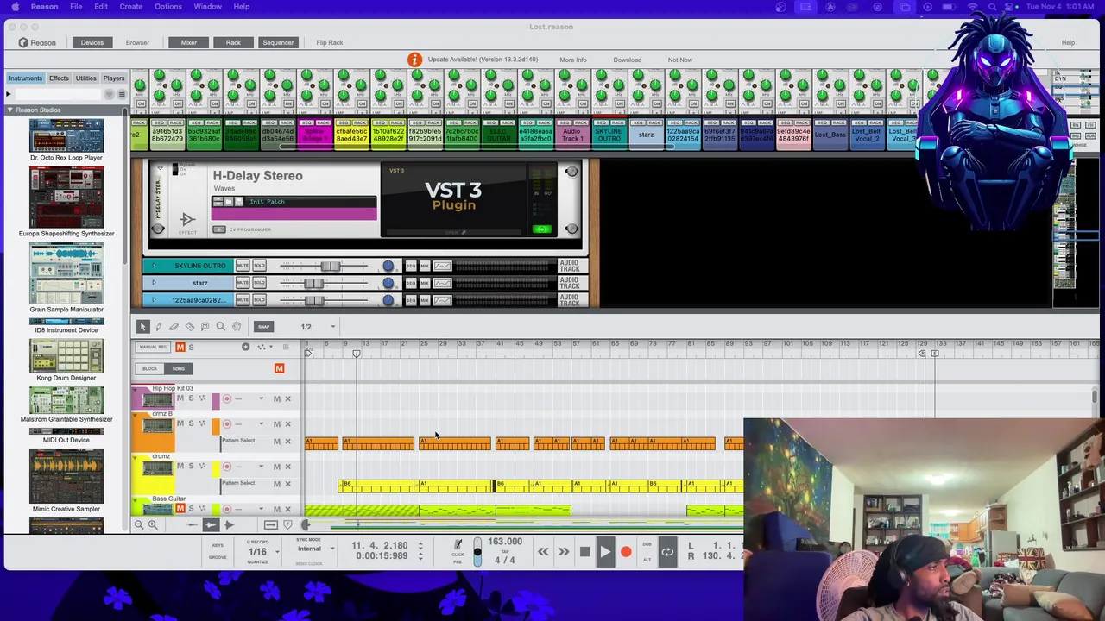
Task: Select the Eraser tool in sequencer toolbar
Action: (x=174, y=326)
